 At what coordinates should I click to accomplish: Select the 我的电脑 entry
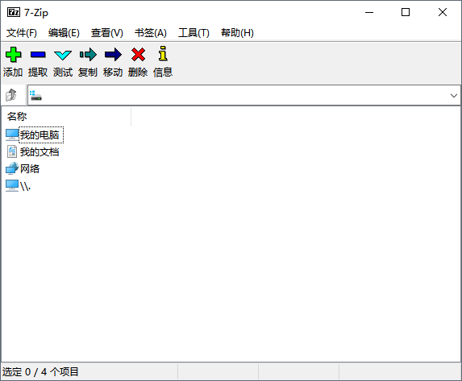coord(40,135)
